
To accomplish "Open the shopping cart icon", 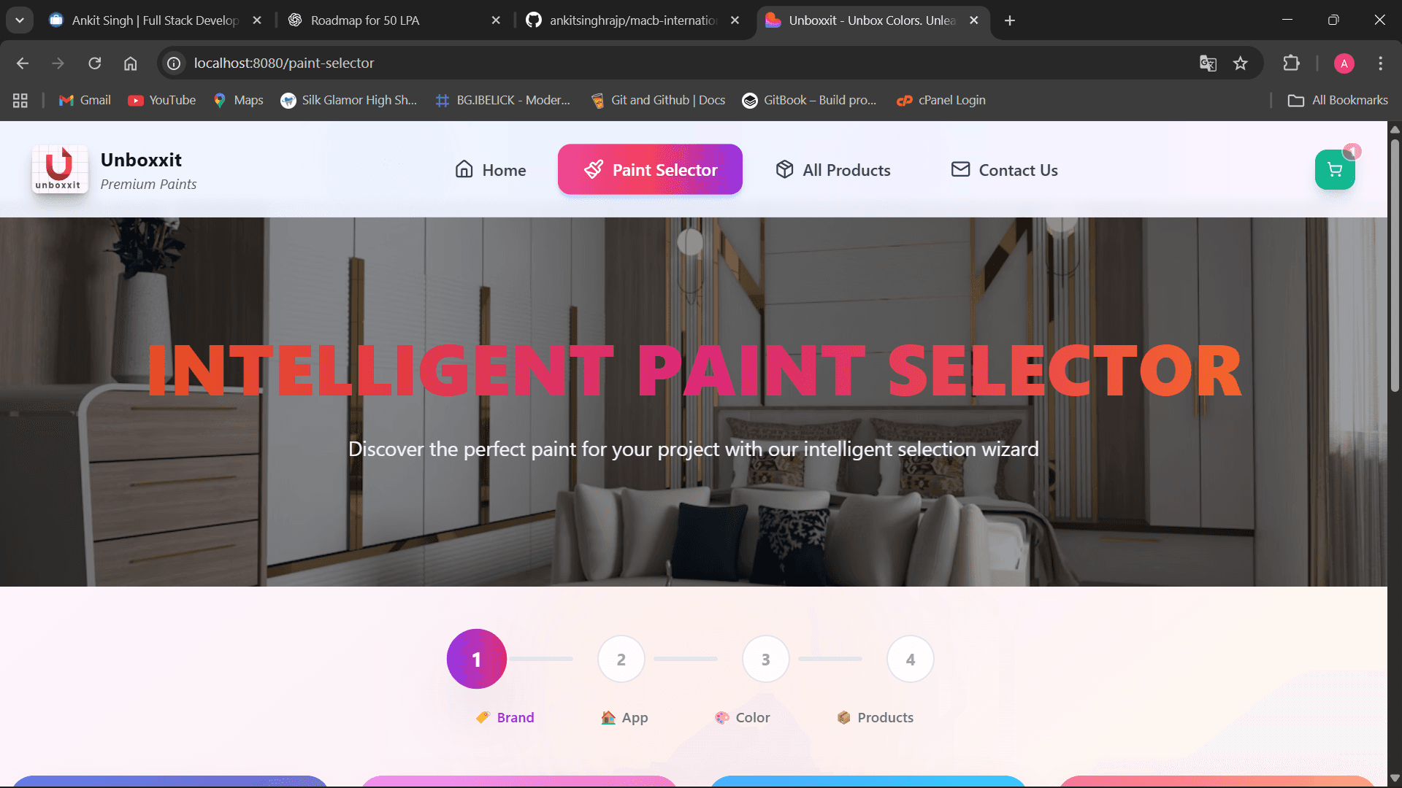I will [x=1335, y=170].
